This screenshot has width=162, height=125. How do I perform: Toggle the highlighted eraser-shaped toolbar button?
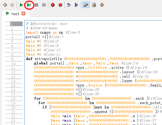tap(86, 5)
